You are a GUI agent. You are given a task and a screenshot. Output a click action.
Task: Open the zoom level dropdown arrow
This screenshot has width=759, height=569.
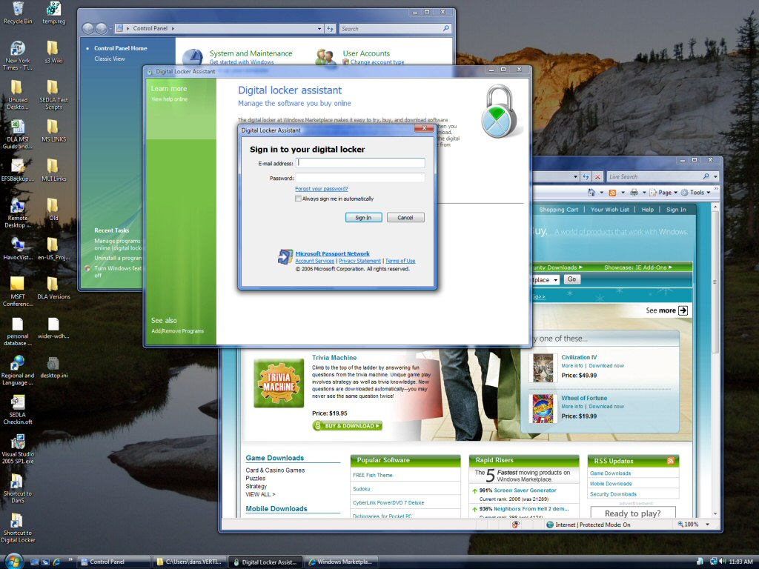[x=707, y=525]
